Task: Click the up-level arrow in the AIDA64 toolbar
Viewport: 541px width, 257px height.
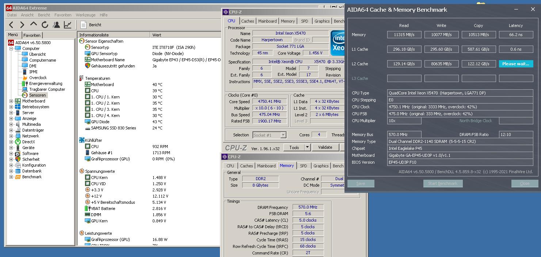Action: [34, 24]
